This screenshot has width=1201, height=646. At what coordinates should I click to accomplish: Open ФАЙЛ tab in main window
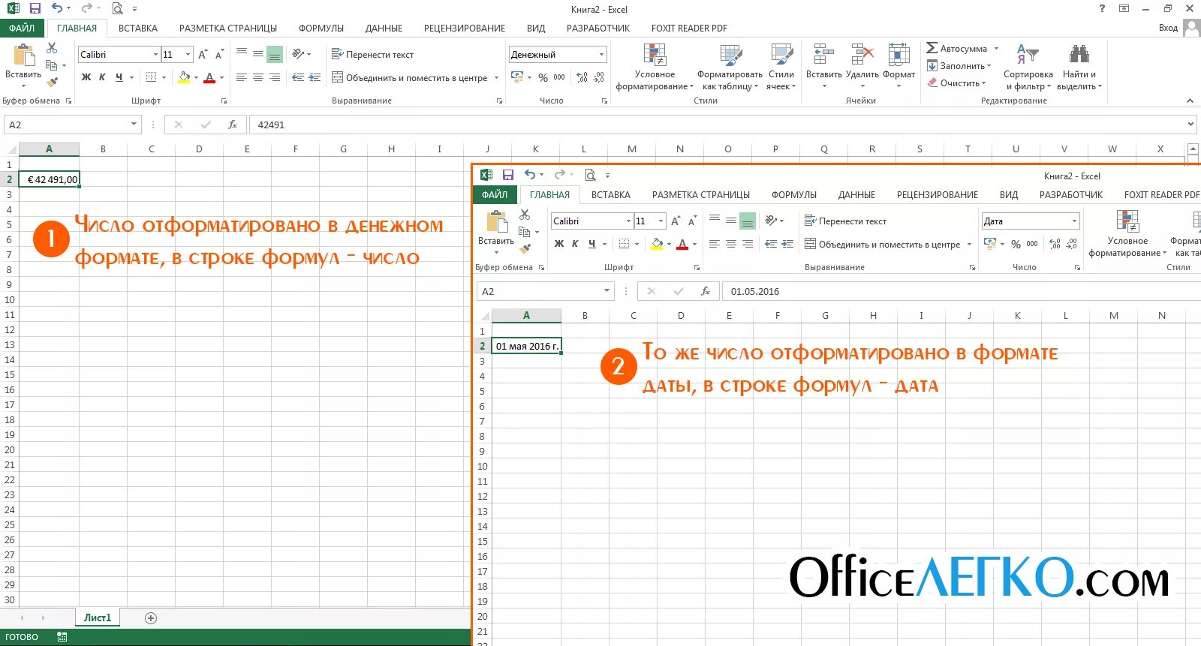pyautogui.click(x=23, y=28)
